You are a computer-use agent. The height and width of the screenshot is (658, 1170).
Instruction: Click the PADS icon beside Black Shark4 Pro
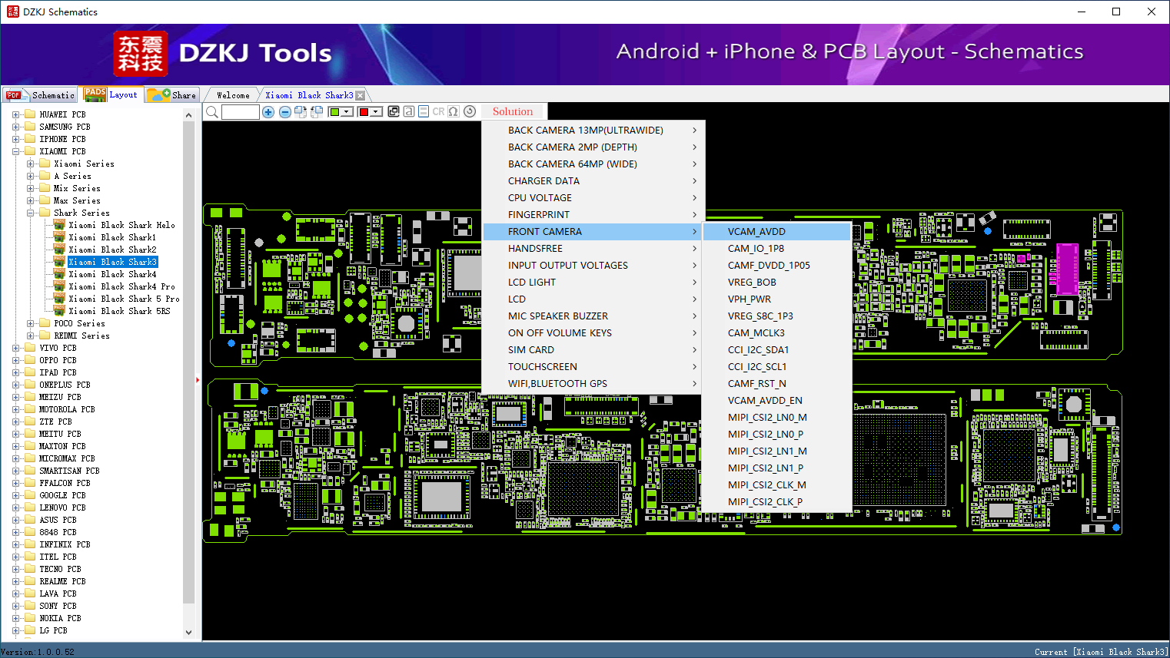[x=59, y=286]
